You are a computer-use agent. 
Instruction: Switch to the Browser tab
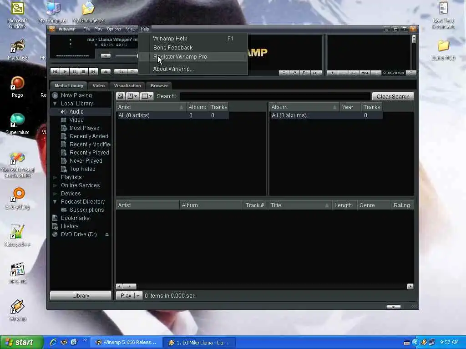click(x=159, y=85)
